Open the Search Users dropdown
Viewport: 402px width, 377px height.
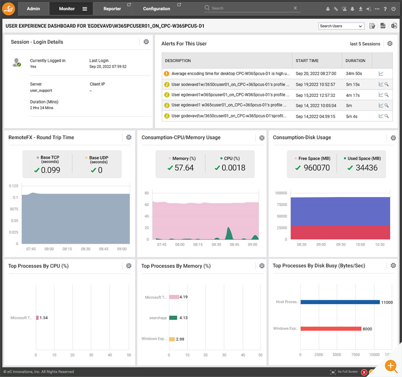click(x=341, y=26)
